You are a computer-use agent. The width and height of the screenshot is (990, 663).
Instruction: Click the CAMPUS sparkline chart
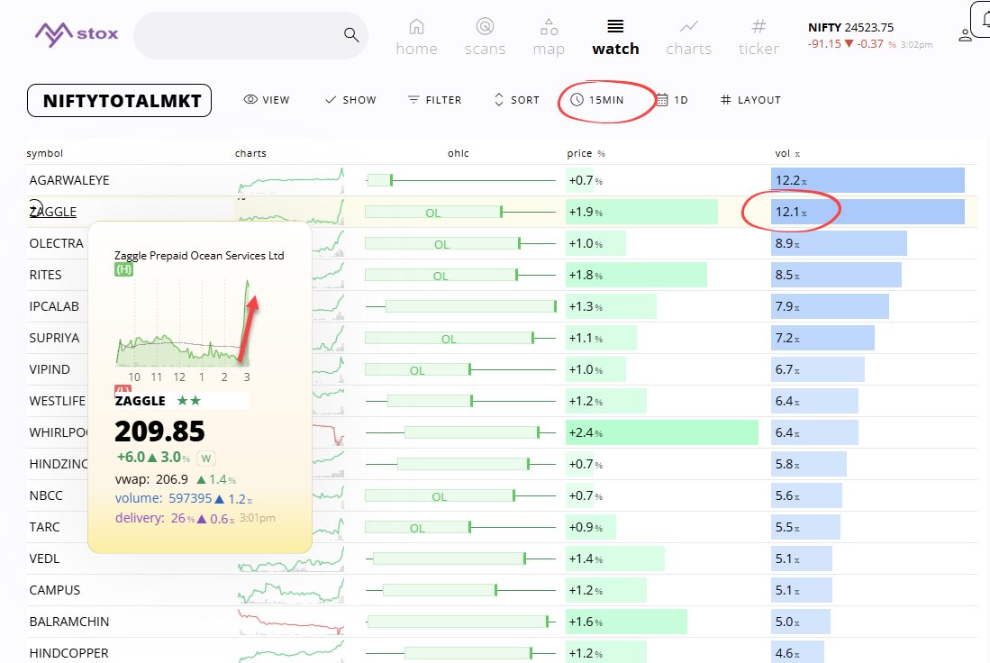pos(291,590)
